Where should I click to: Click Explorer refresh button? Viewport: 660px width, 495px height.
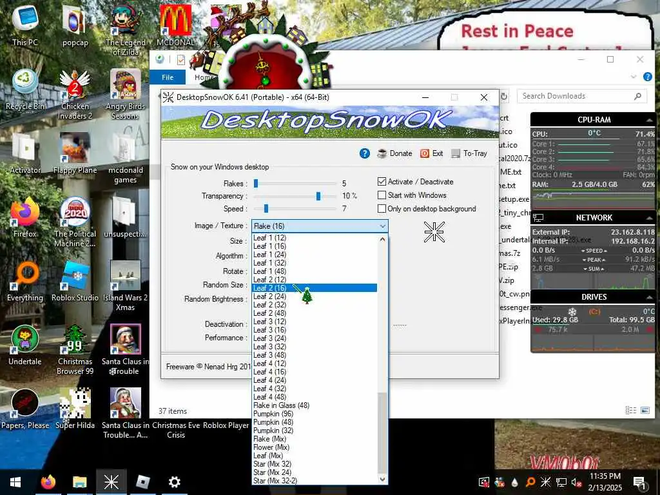504,97
